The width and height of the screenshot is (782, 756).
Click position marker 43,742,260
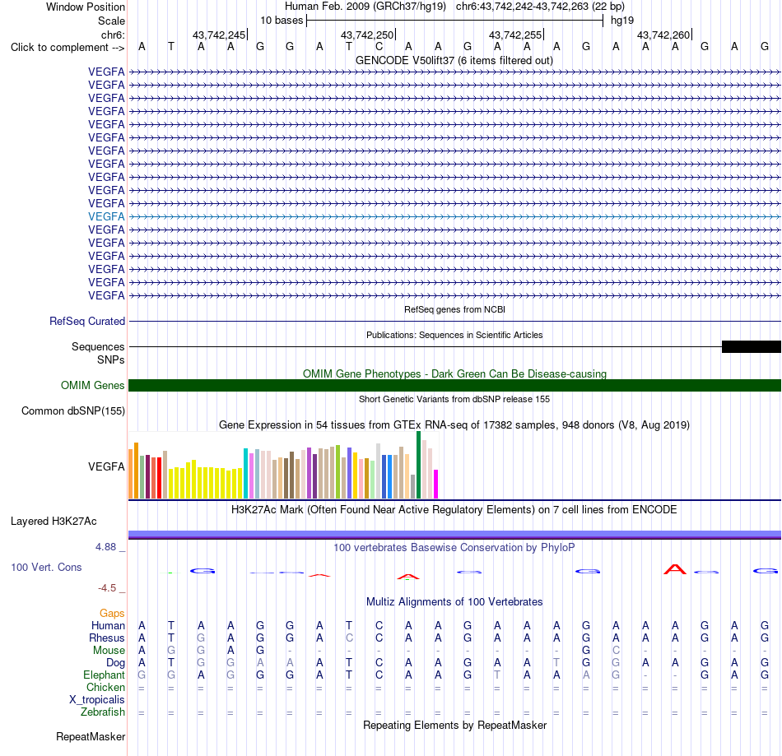pyautogui.click(x=663, y=35)
